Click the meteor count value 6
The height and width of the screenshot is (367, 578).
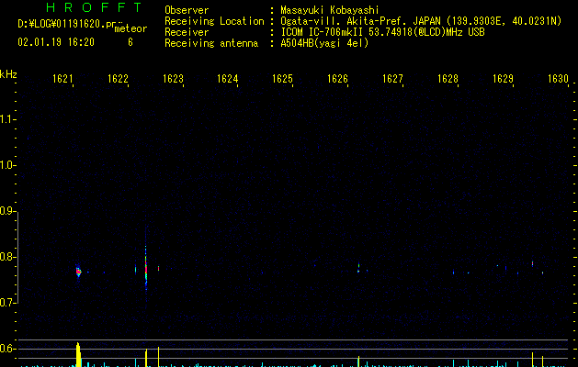130,42
